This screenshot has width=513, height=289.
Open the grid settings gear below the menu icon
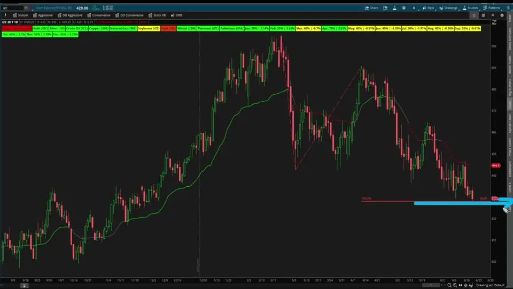click(x=502, y=15)
